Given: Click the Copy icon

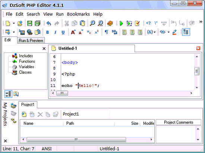Looking at the screenshot, I should [75, 23].
